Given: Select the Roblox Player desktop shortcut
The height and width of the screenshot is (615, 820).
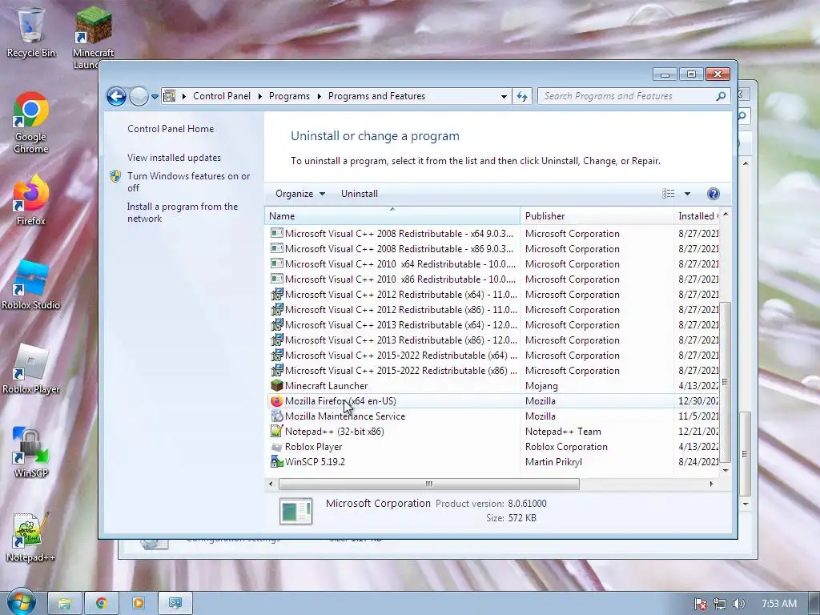Looking at the screenshot, I should pyautogui.click(x=31, y=369).
